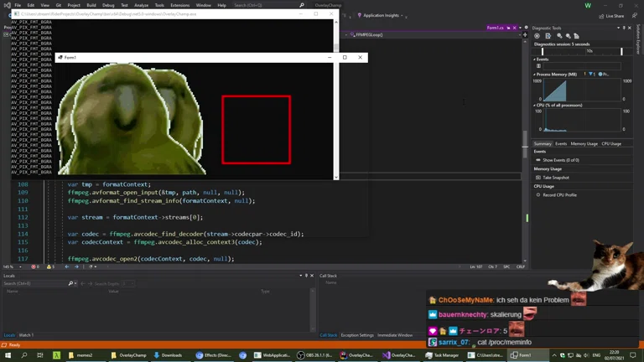Switch to CPU Usage tab
Viewport: 644px width, 362px height.
point(611,144)
